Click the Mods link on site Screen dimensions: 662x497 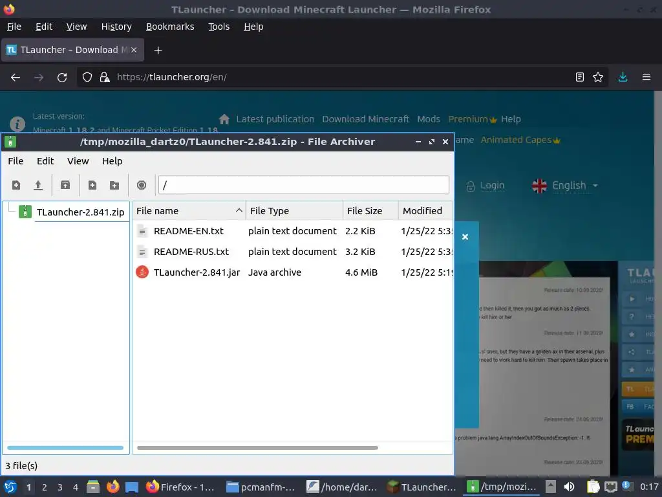click(x=429, y=119)
